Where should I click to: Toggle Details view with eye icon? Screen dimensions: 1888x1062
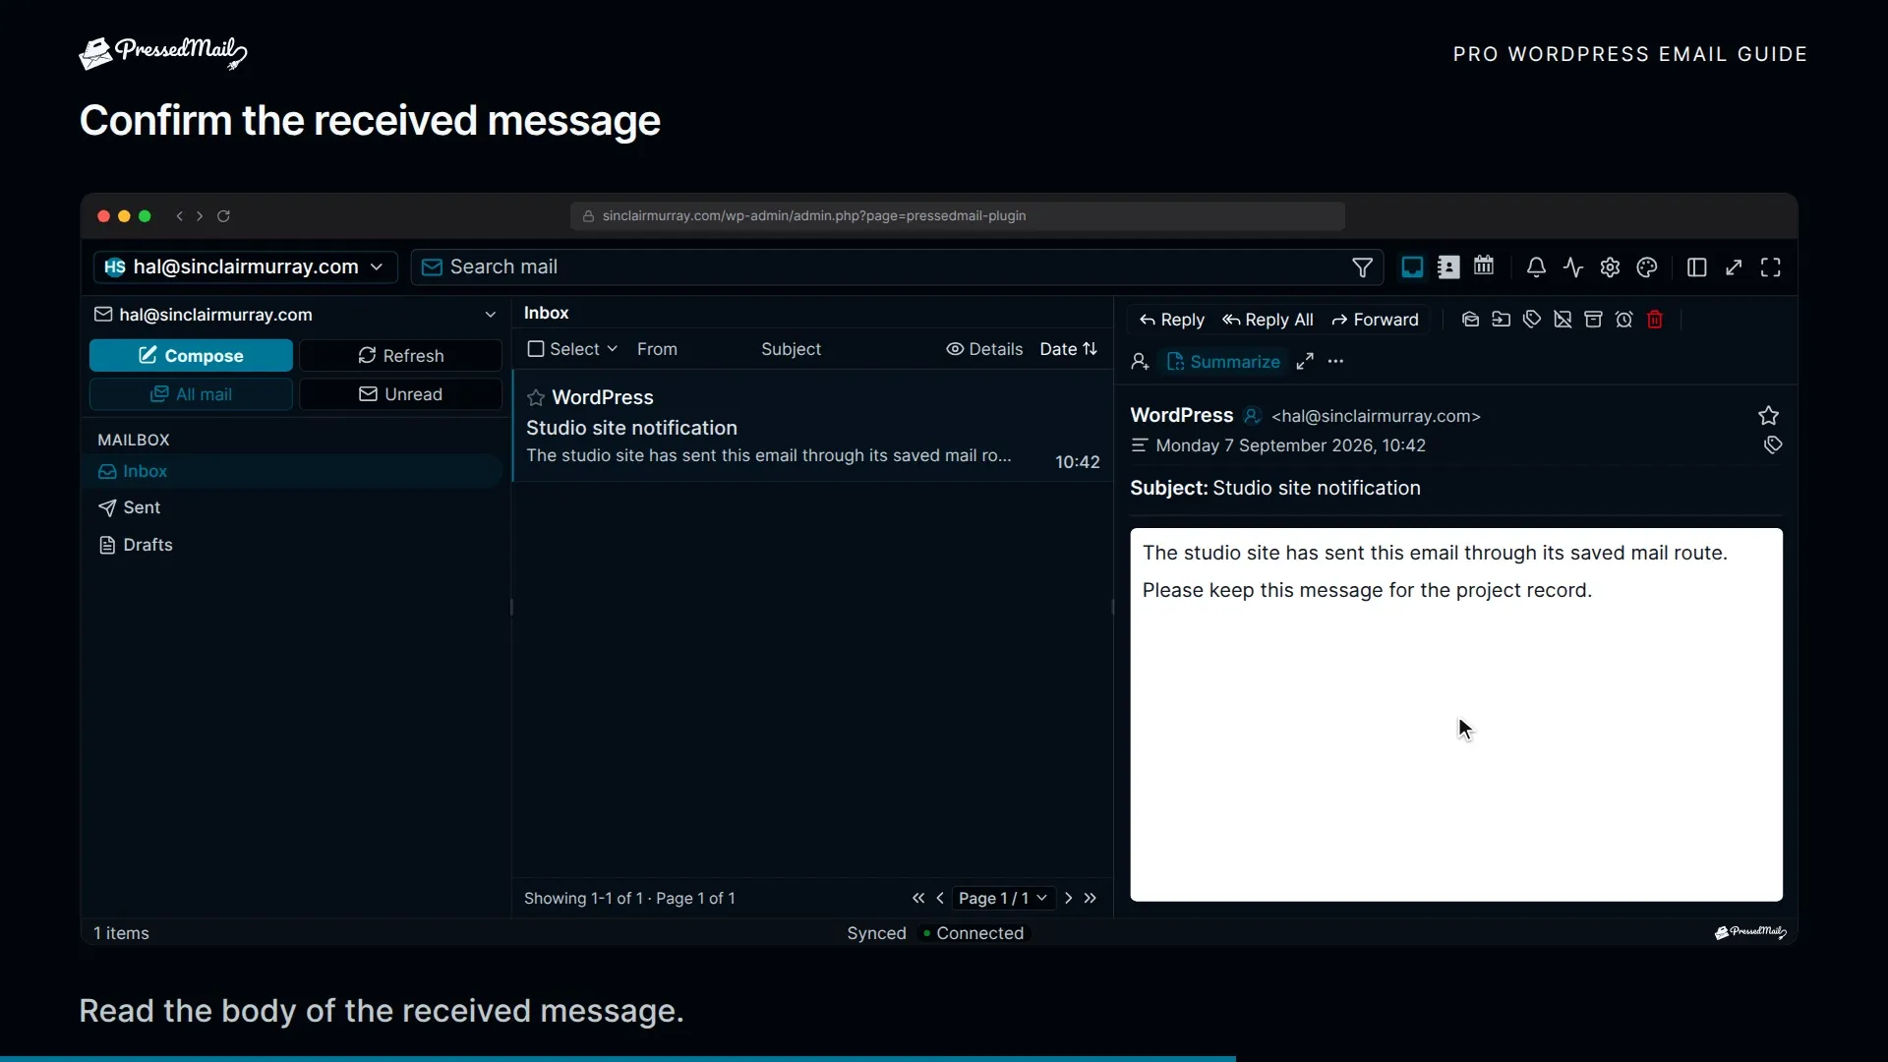pyautogui.click(x=984, y=349)
